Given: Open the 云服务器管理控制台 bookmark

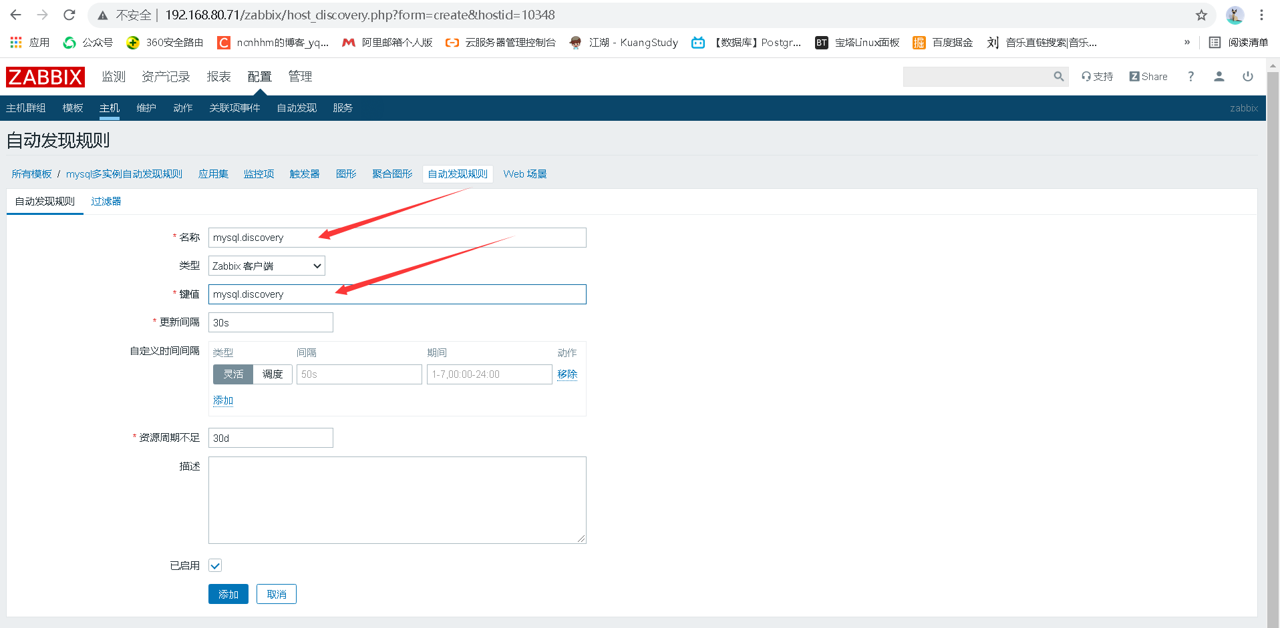Looking at the screenshot, I should pos(501,43).
